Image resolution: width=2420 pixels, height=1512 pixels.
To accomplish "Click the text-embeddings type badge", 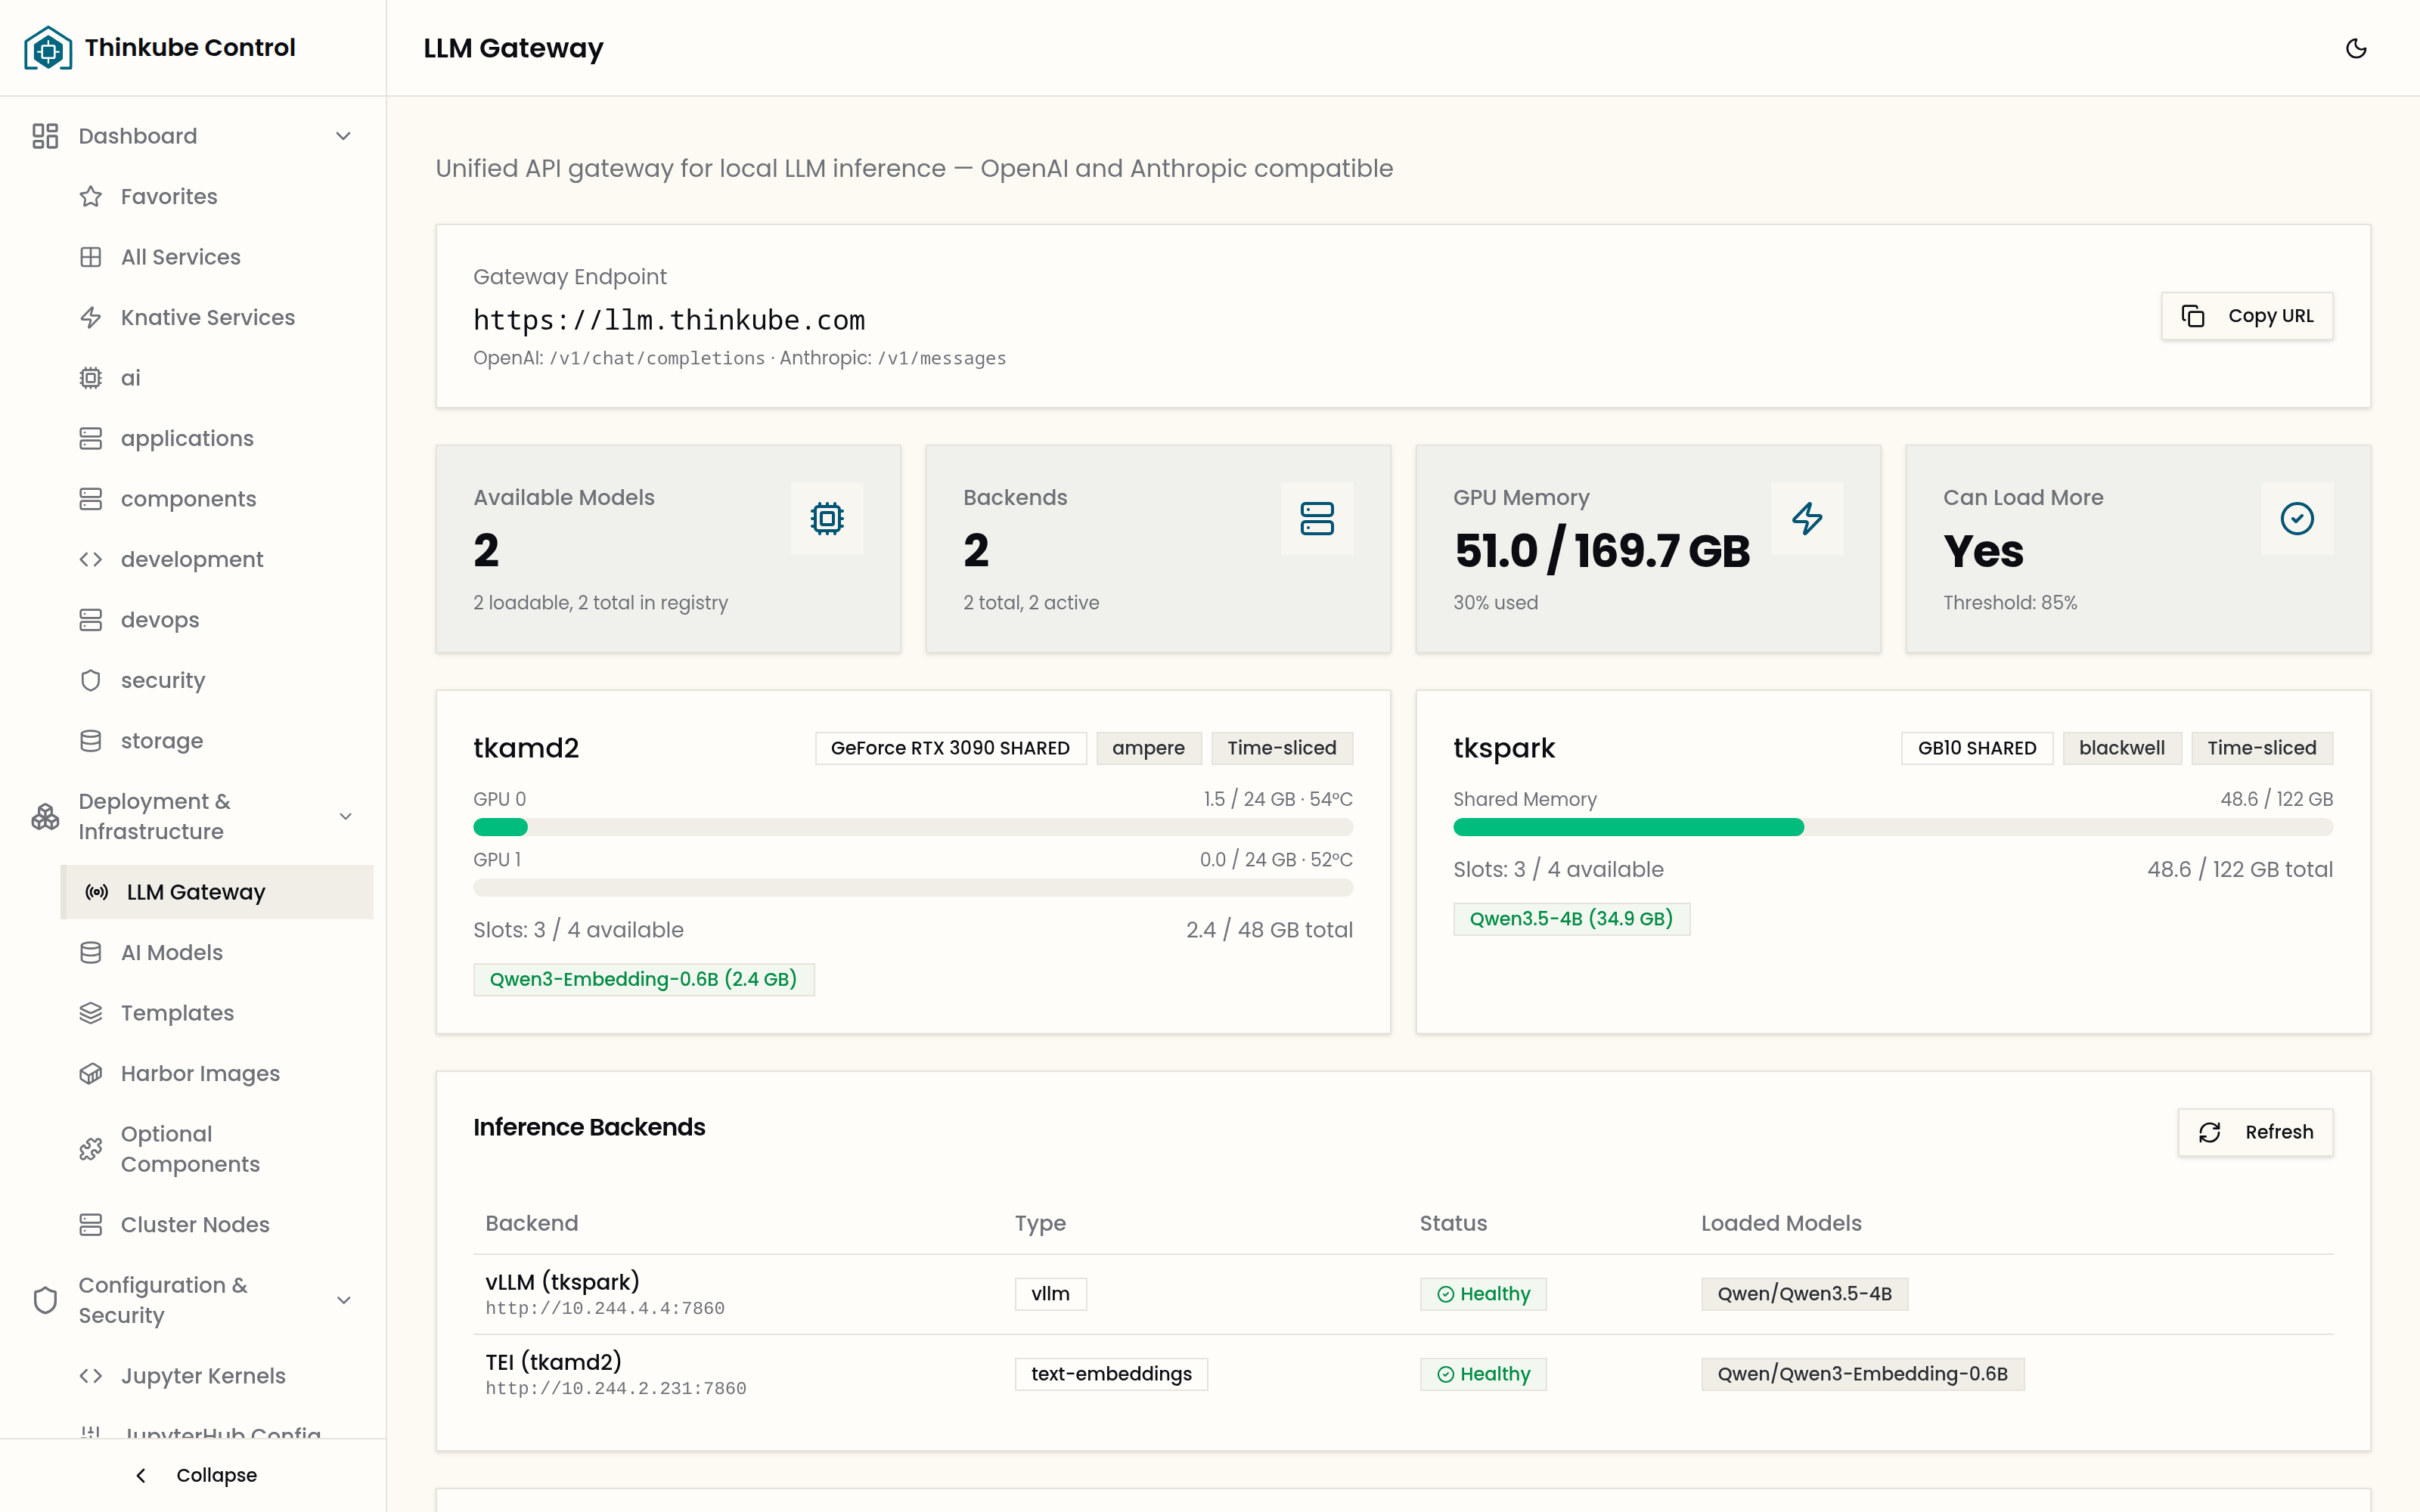I will coord(1111,1374).
